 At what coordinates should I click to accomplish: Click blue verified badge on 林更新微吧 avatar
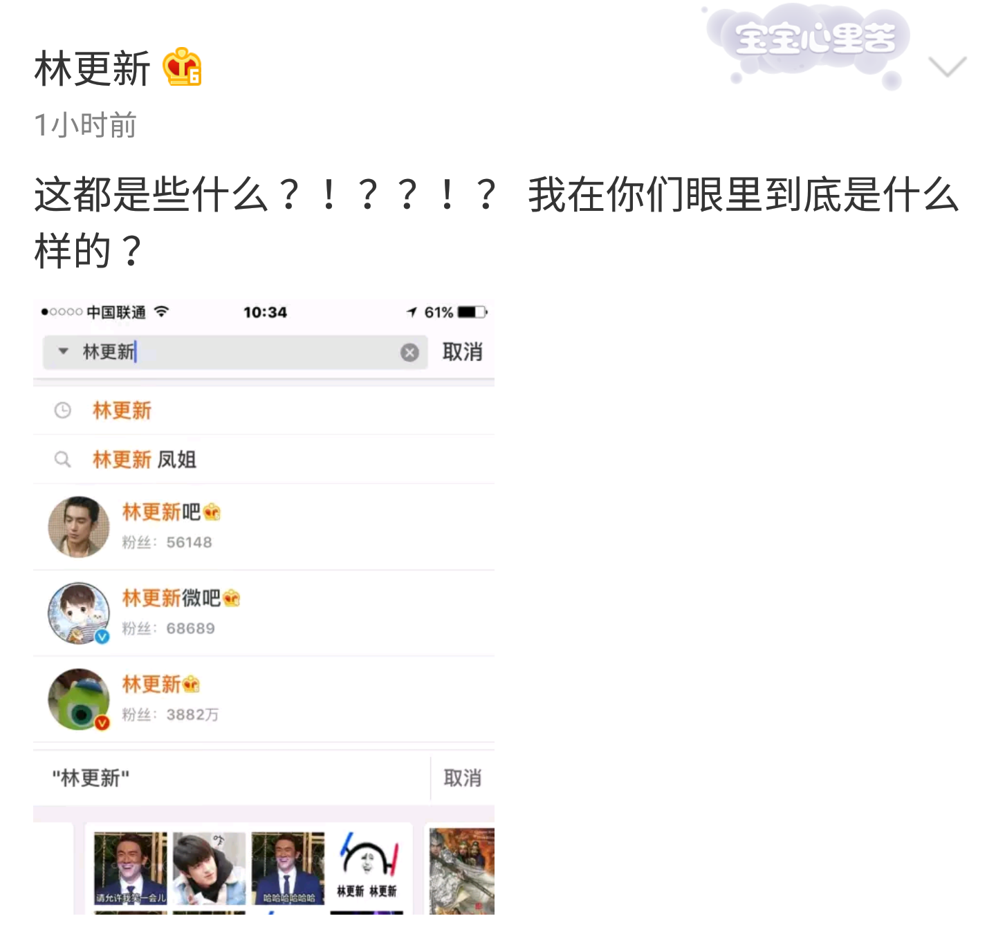coord(102,637)
